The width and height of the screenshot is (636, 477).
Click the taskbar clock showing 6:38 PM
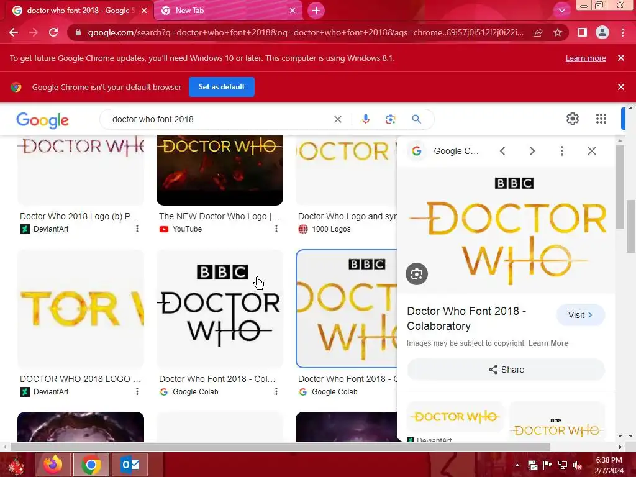click(x=609, y=465)
